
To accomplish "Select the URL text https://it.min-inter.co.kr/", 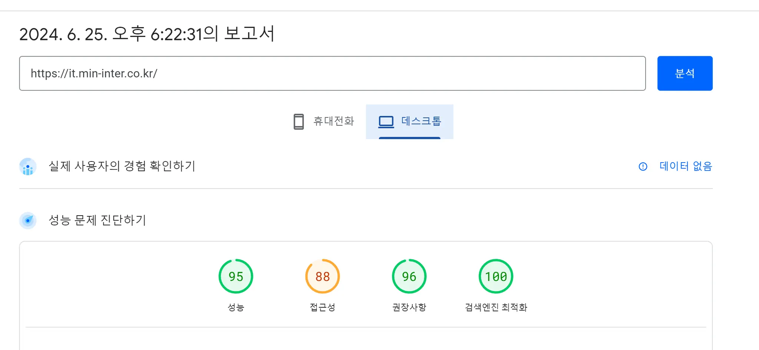I will 94,73.
